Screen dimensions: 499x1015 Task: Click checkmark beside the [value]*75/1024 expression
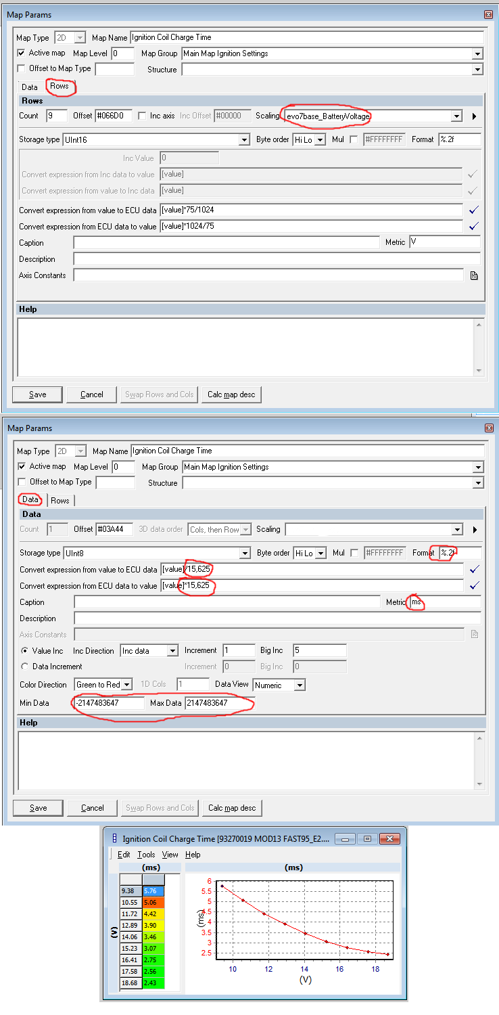(x=473, y=210)
